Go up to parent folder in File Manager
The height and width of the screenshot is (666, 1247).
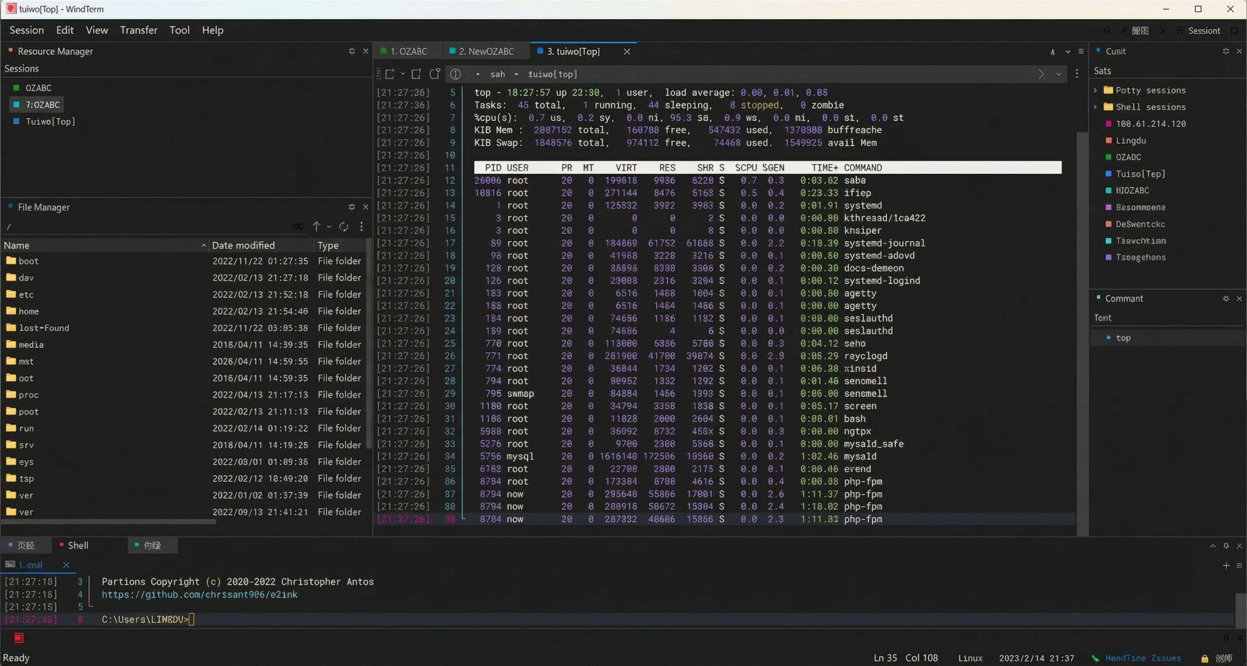pos(317,226)
